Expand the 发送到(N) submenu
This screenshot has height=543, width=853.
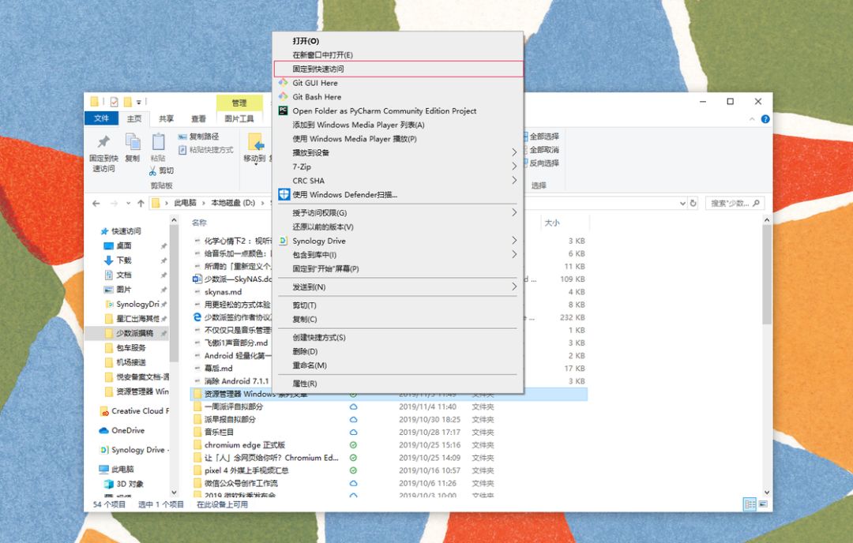398,287
